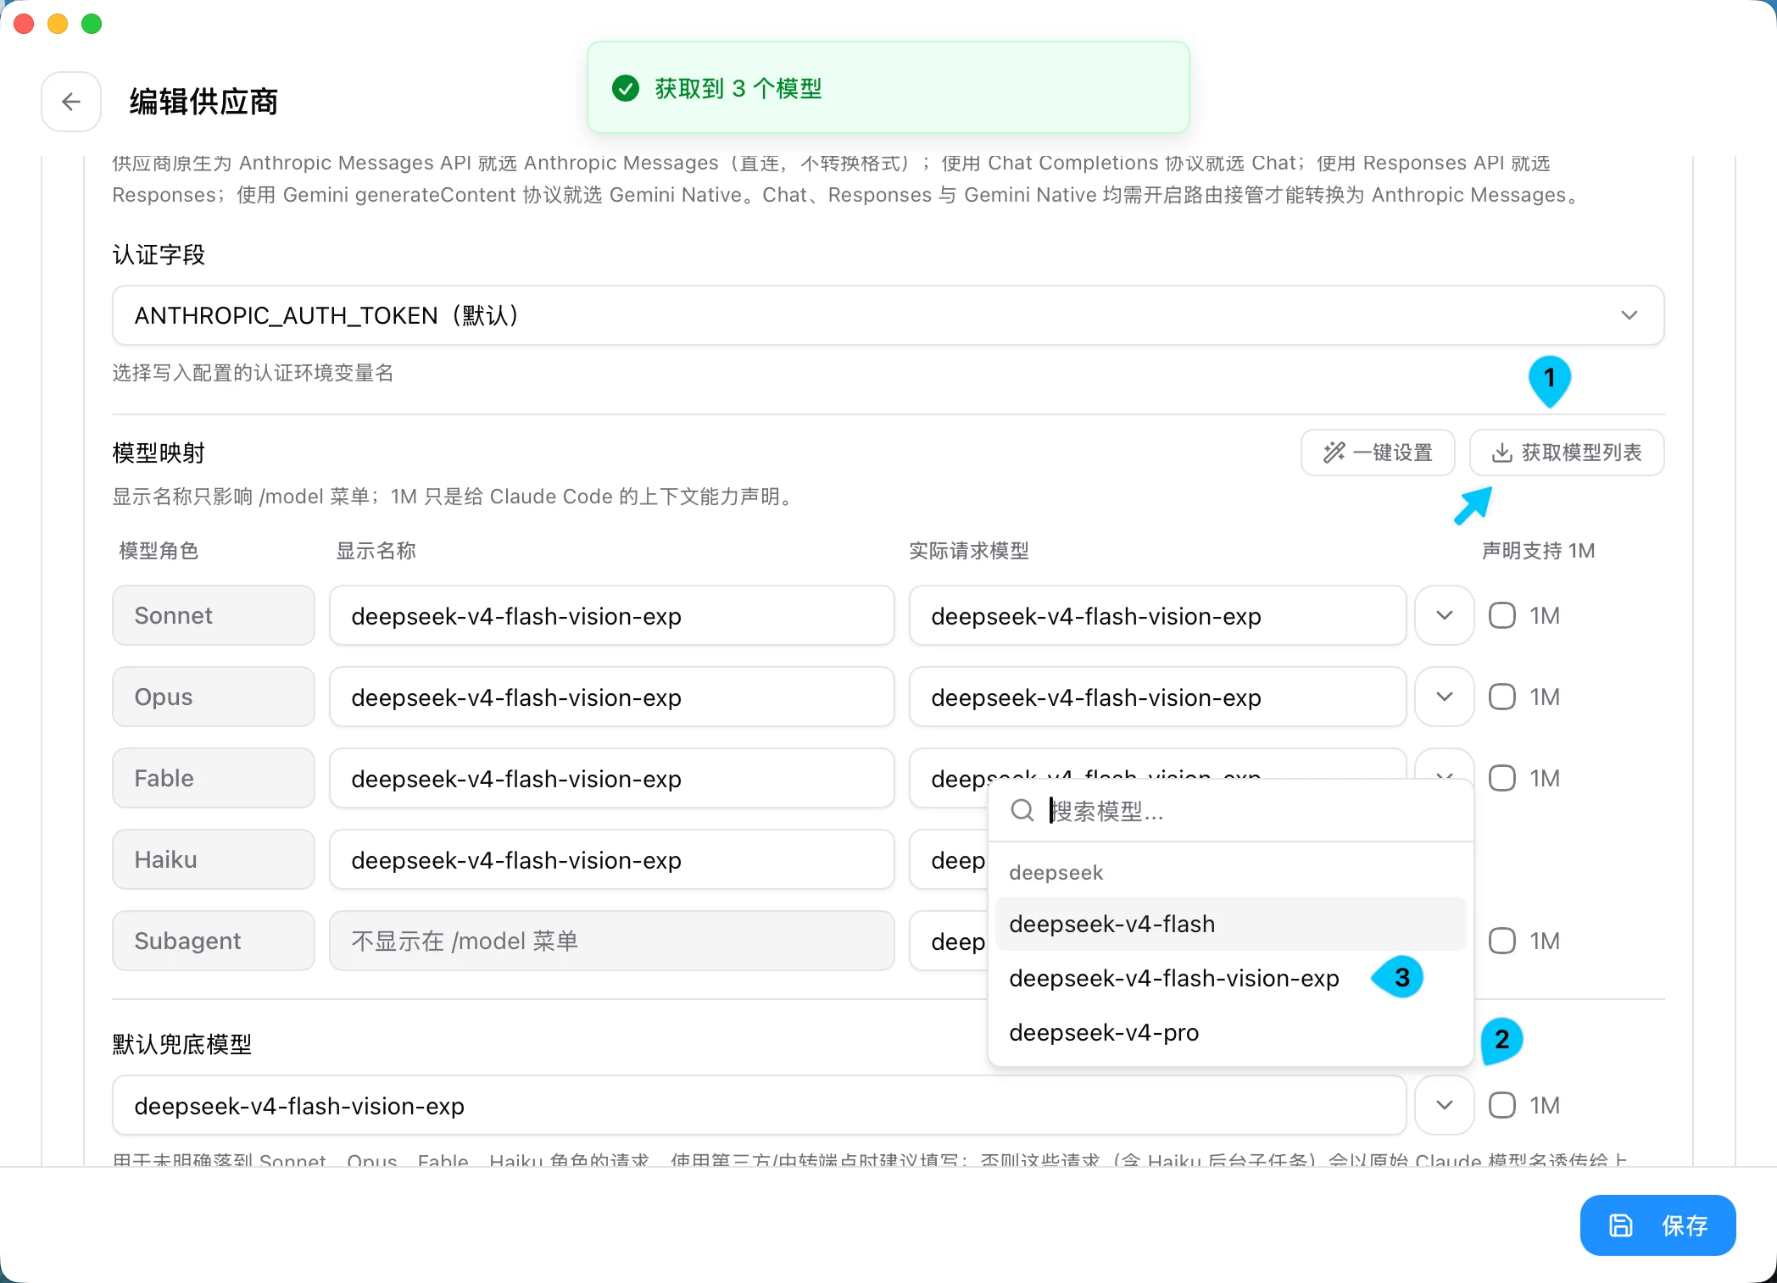Select deepseek-v4-pro from the model list
1777x1283 pixels.
(x=1230, y=1032)
